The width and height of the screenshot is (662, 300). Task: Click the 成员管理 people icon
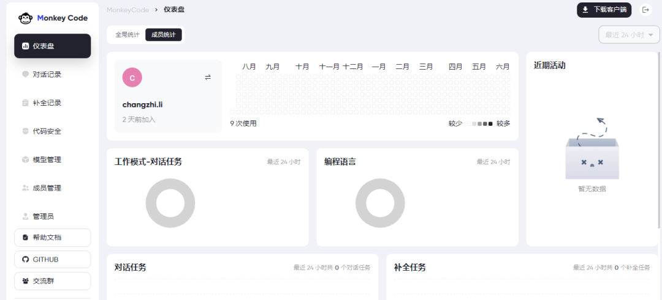25,188
